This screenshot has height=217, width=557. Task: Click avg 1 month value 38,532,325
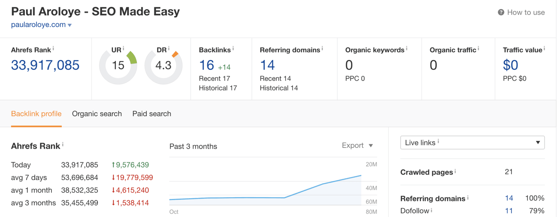click(x=80, y=190)
